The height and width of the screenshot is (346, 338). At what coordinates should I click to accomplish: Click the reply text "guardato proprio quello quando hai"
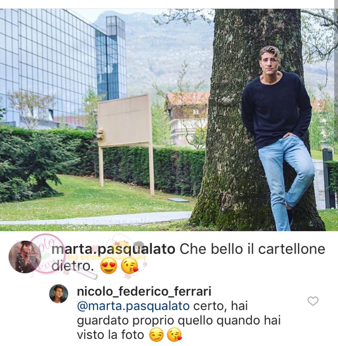click(179, 320)
